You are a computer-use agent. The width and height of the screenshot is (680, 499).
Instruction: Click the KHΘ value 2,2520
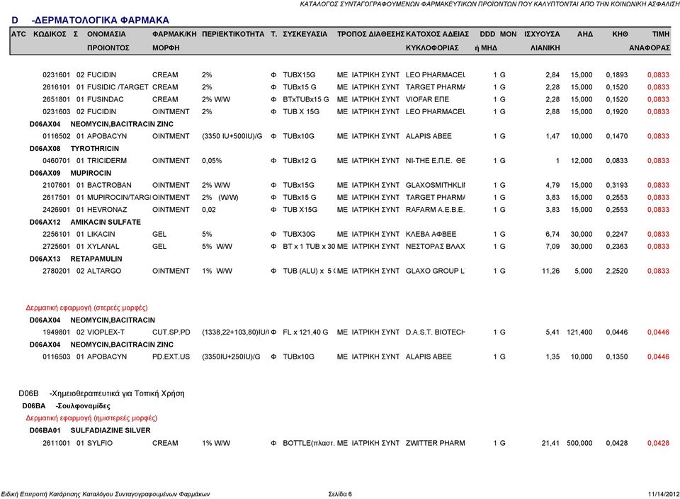click(617, 271)
